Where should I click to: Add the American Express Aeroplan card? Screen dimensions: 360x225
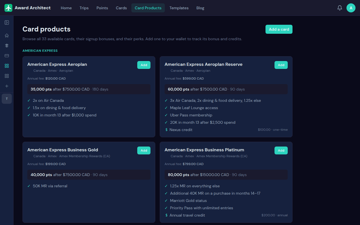[x=144, y=65]
